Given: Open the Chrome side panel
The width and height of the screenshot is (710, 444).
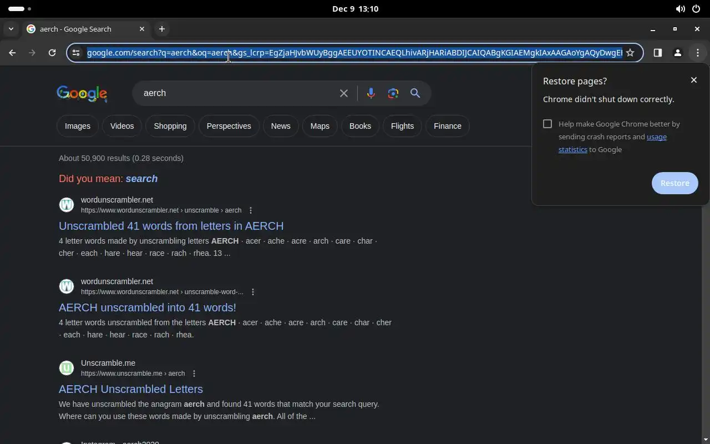Looking at the screenshot, I should point(658,53).
